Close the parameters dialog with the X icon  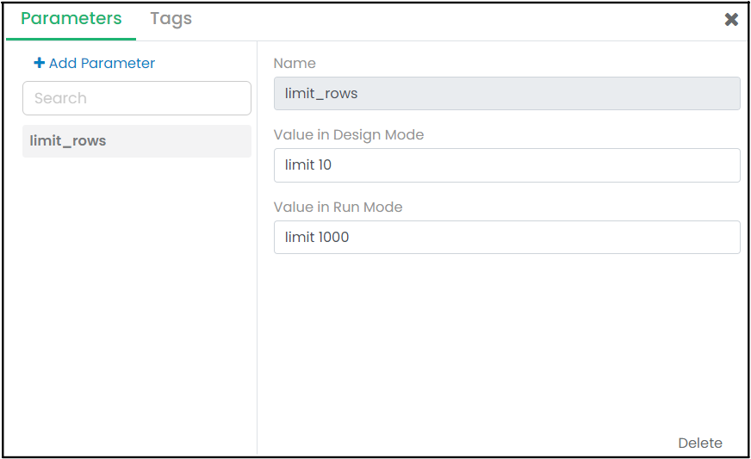[731, 19]
